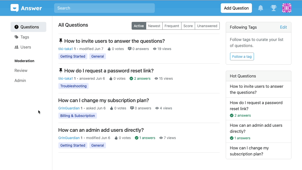Open Users from the sidebar
Image resolution: width=302 pixels, height=170 pixels.
(x=25, y=47)
